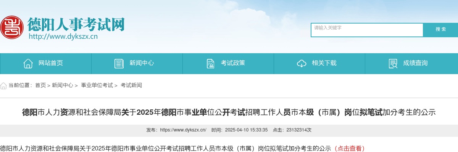Click the red （点击查看） link
This screenshot has width=458, height=152.
click(349, 148)
